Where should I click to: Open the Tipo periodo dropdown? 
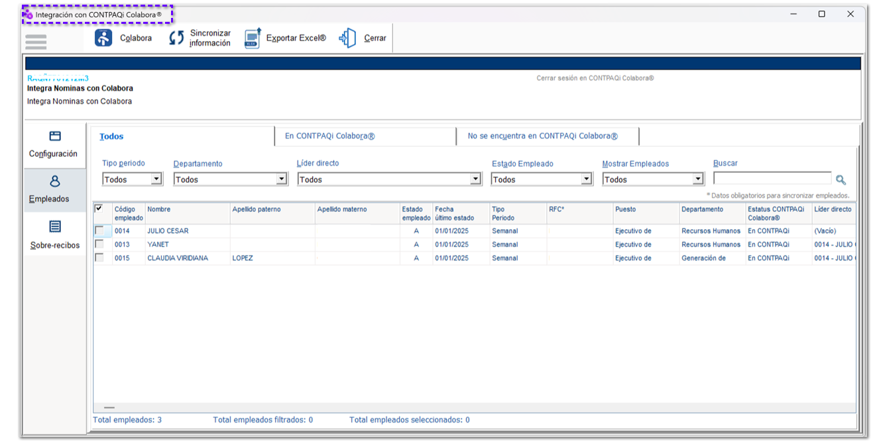pos(156,179)
